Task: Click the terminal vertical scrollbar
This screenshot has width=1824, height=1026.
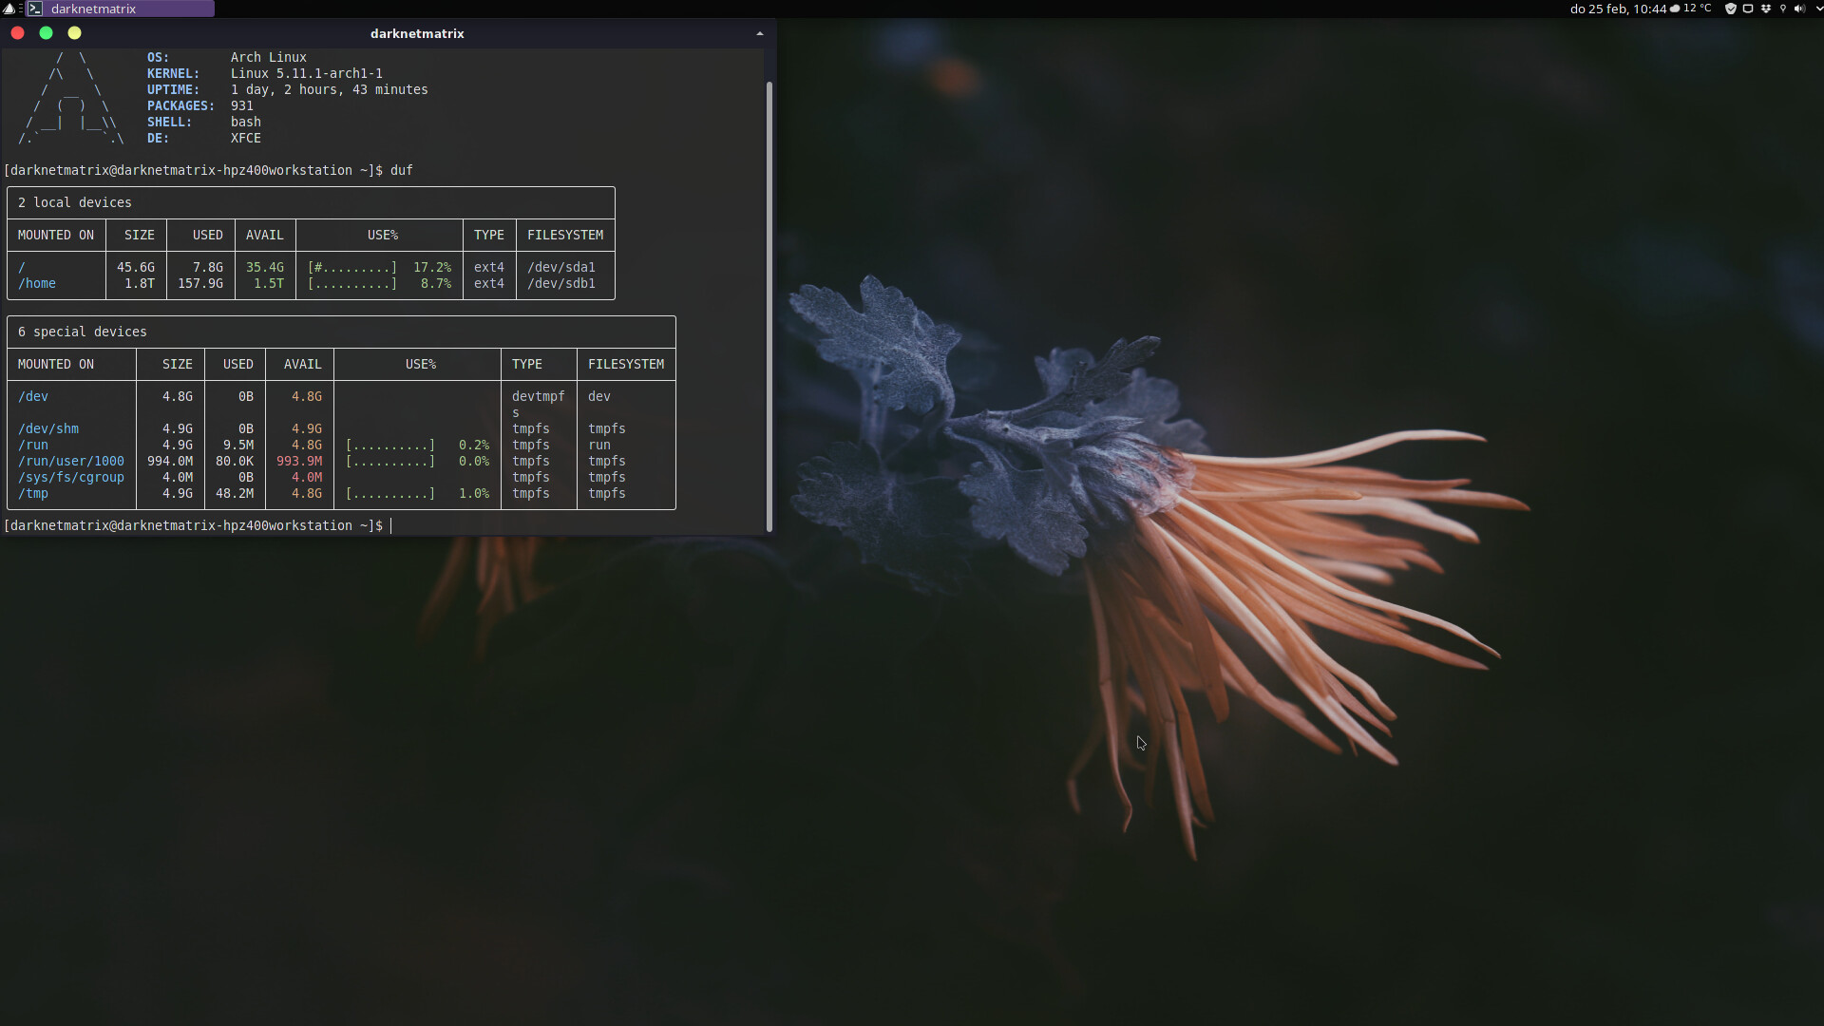Action: point(769,306)
